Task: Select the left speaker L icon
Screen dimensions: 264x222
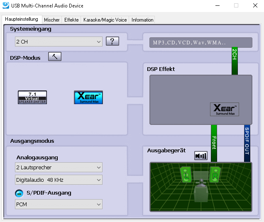Action: coord(186,175)
